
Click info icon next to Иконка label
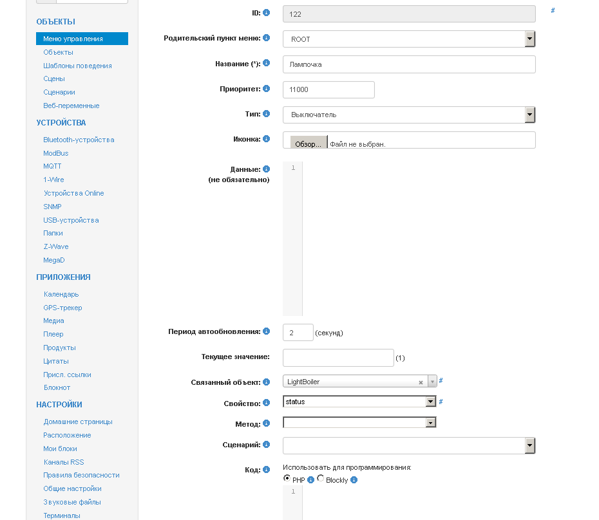(267, 138)
